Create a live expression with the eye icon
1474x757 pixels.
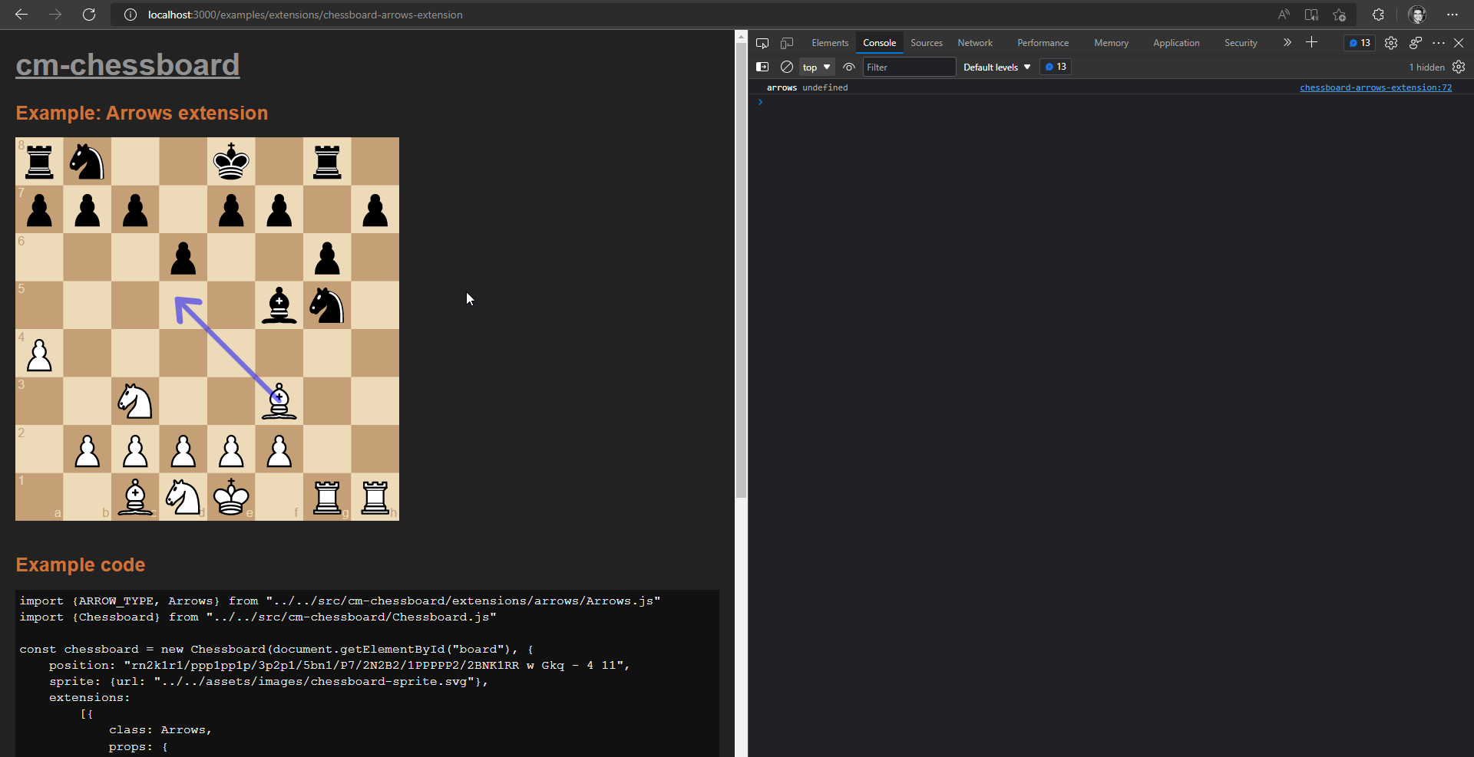(849, 67)
